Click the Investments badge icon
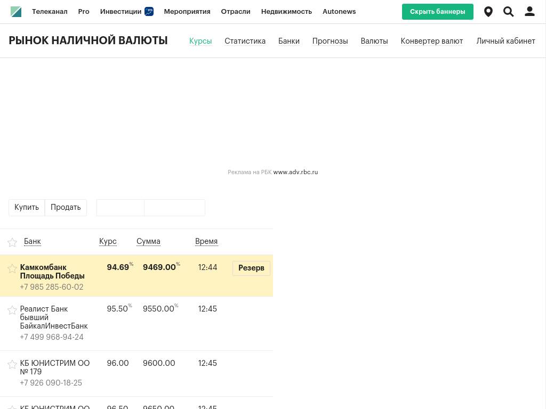The width and height of the screenshot is (546, 409). tap(149, 12)
